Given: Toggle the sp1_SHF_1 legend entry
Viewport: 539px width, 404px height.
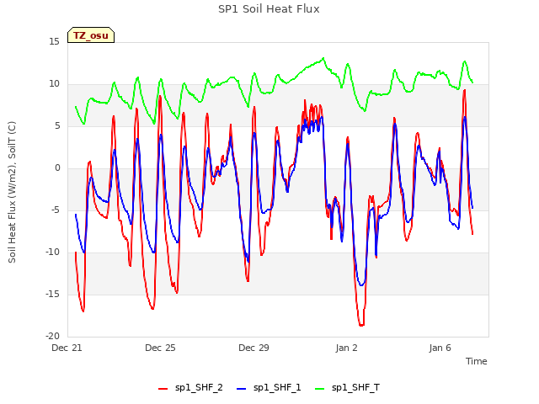Looking at the screenshot, I should coord(269,388).
